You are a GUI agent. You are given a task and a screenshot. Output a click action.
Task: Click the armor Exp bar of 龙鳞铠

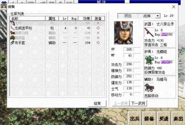(x=167, y=62)
